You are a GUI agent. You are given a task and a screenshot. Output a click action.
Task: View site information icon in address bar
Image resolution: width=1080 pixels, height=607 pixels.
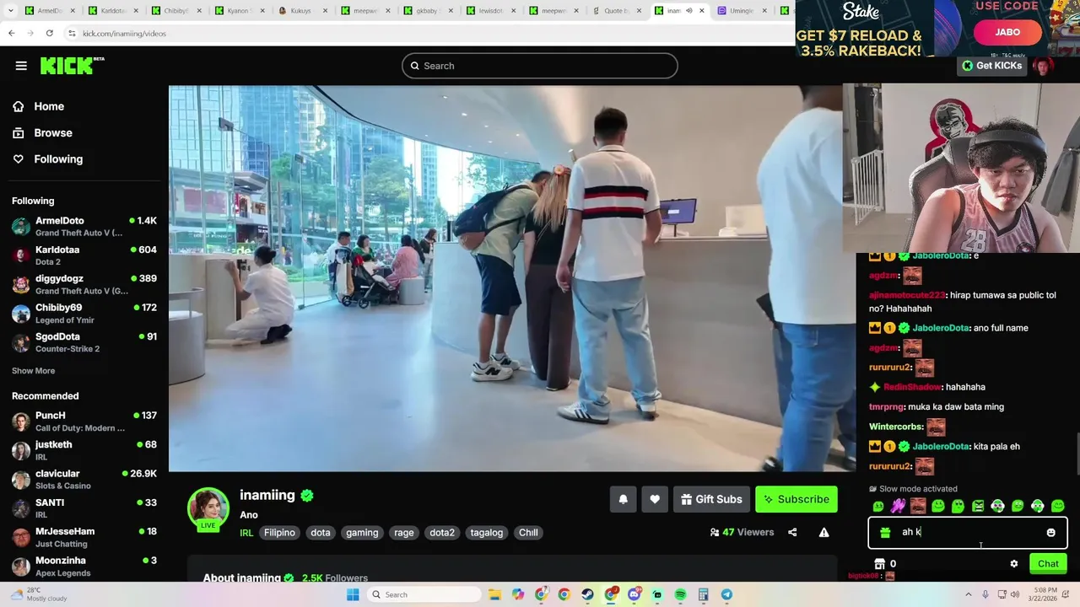coord(72,33)
